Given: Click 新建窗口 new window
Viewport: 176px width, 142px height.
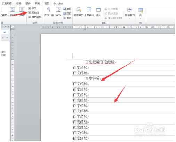Looking at the screenshot, I should click(79, 12).
